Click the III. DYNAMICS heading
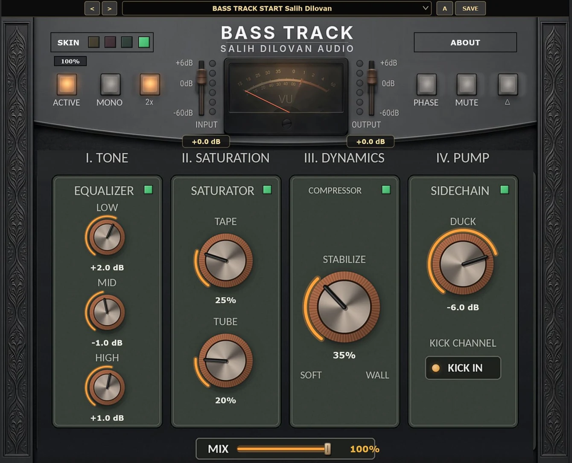The width and height of the screenshot is (572, 463). coord(344,158)
